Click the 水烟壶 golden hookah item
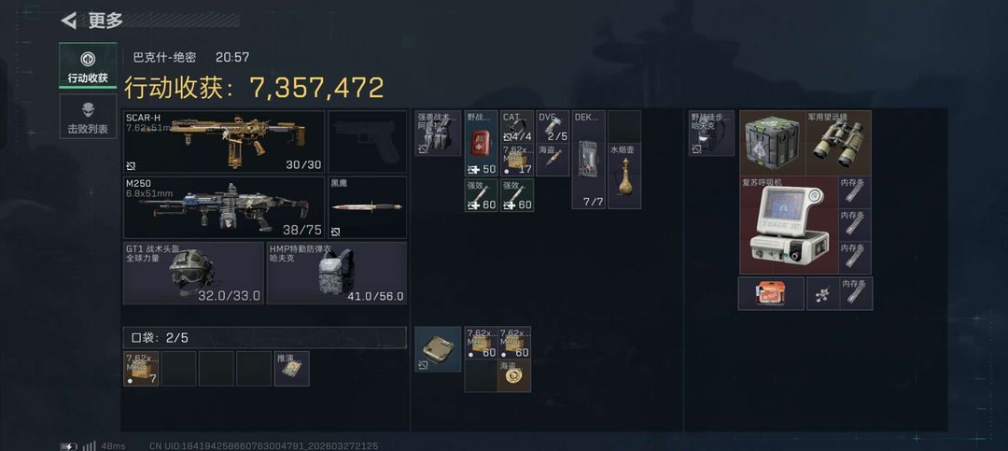This screenshot has height=451, width=1008. coord(624,176)
